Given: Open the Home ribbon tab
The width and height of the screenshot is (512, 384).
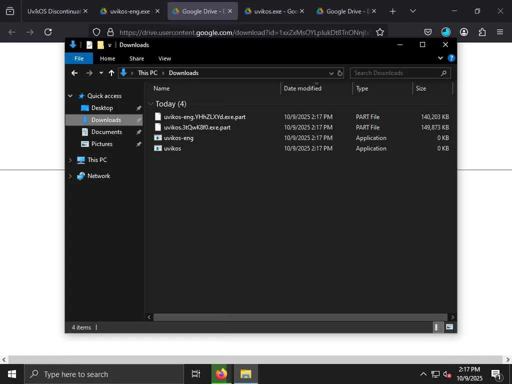Looking at the screenshot, I should (x=107, y=58).
